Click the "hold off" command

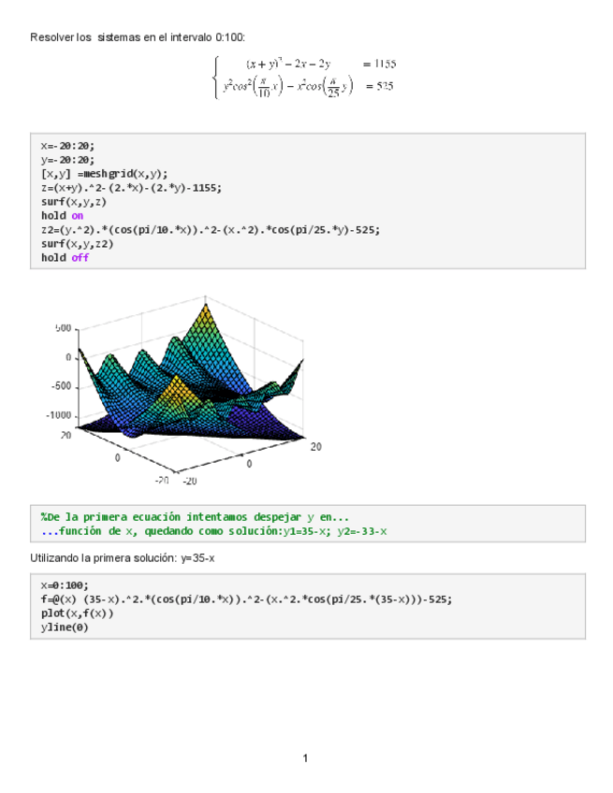[65, 258]
